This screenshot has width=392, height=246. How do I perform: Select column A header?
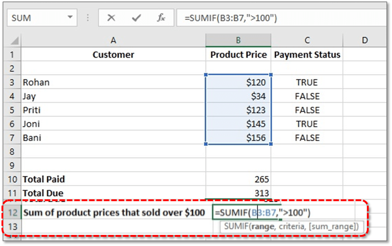(113, 40)
